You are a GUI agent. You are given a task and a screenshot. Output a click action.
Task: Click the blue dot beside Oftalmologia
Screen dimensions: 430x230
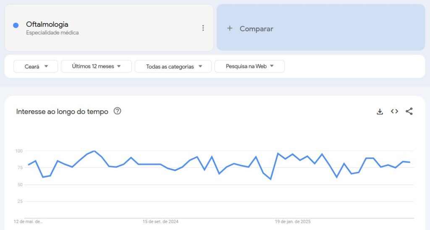tap(16, 25)
